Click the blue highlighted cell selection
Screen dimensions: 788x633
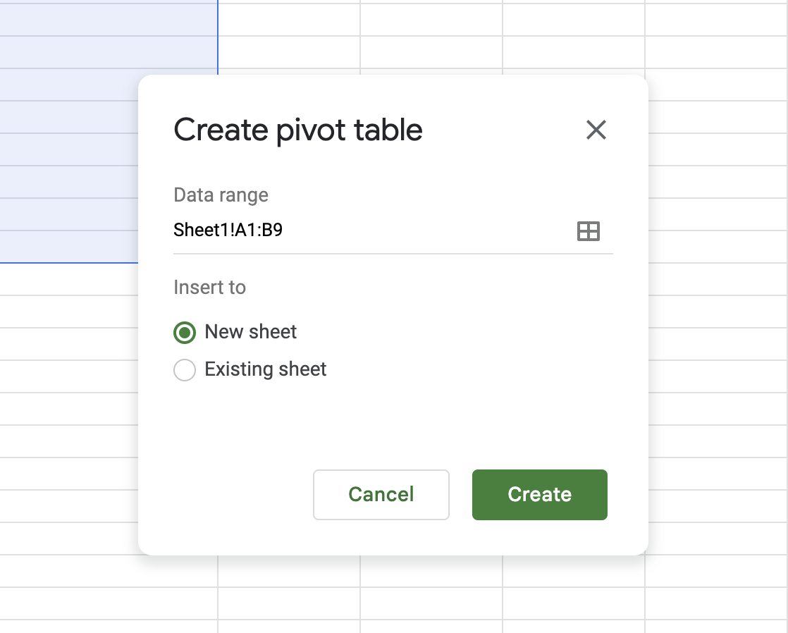70,141
